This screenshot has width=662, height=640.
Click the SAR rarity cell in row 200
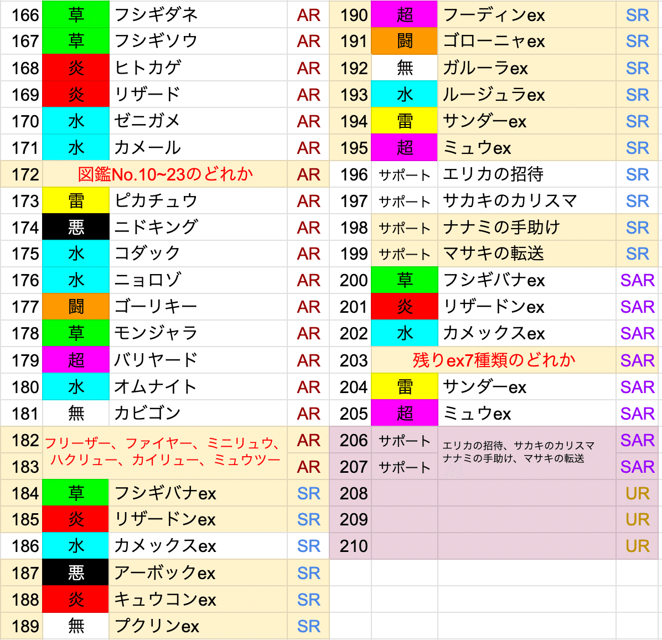(x=638, y=280)
